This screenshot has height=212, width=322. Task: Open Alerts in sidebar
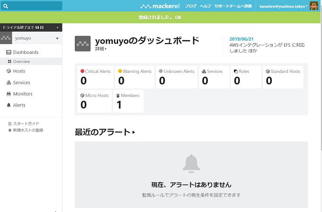pyautogui.click(x=19, y=105)
